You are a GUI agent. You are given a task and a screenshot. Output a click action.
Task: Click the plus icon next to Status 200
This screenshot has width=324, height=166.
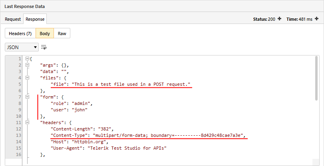(x=279, y=19)
